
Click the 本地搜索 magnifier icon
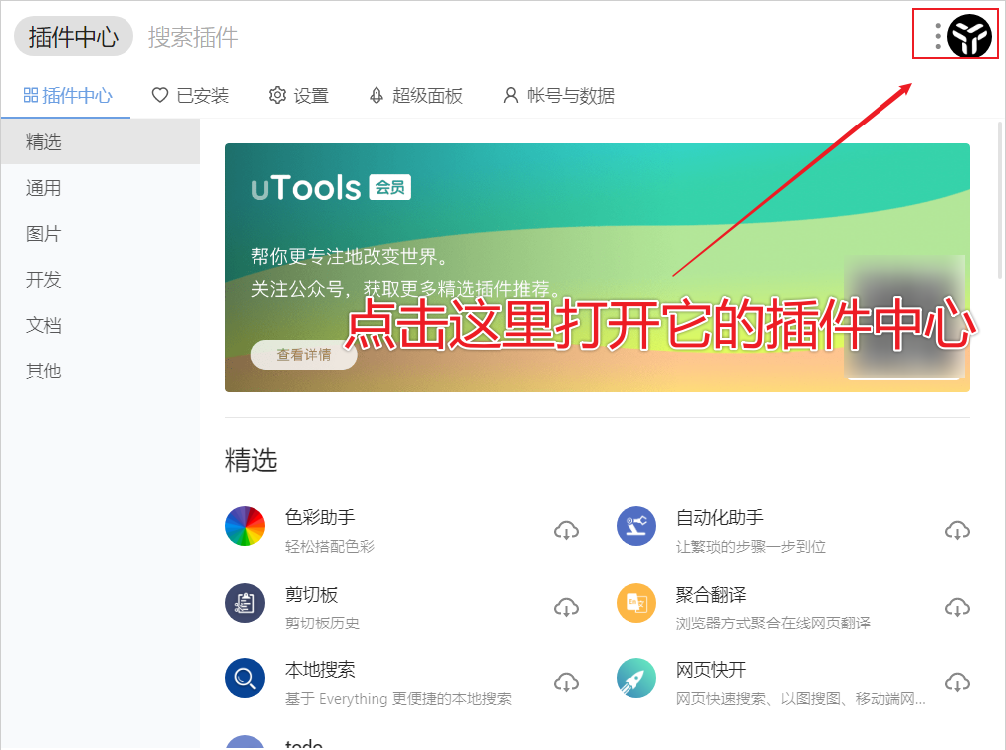coord(245,678)
